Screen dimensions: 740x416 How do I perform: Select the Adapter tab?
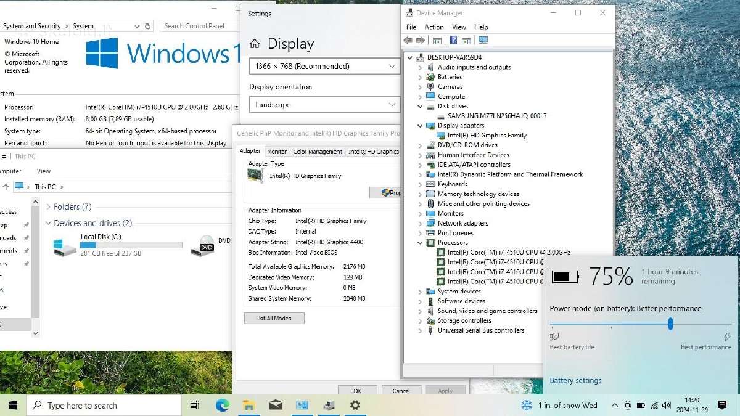[x=250, y=151]
